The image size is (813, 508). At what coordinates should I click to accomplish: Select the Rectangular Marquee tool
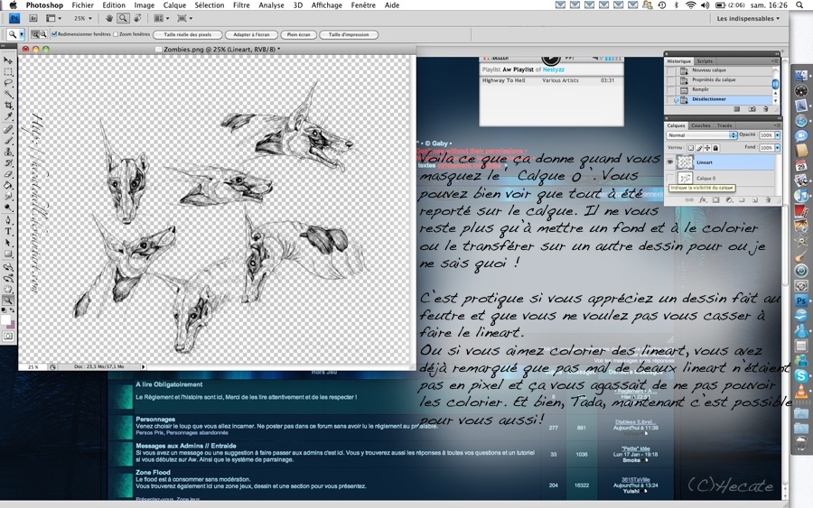8,72
